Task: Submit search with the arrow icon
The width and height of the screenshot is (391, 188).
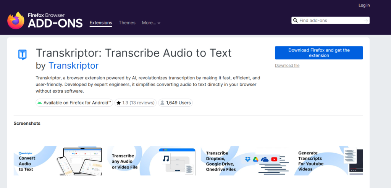Action: tap(366, 21)
